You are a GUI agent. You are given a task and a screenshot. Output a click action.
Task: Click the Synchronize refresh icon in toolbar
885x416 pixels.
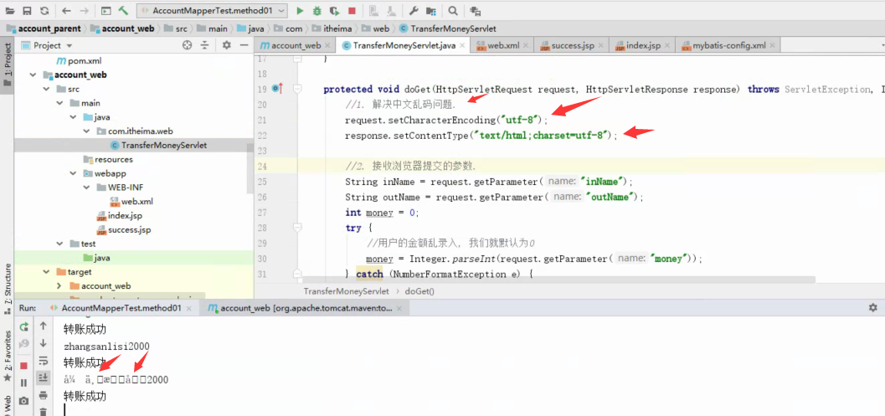pyautogui.click(x=44, y=11)
